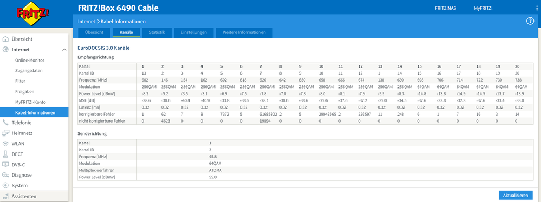
Task: Click the EuroDOCSIS 3.0 Kanäle heading
Action: [x=103, y=48]
